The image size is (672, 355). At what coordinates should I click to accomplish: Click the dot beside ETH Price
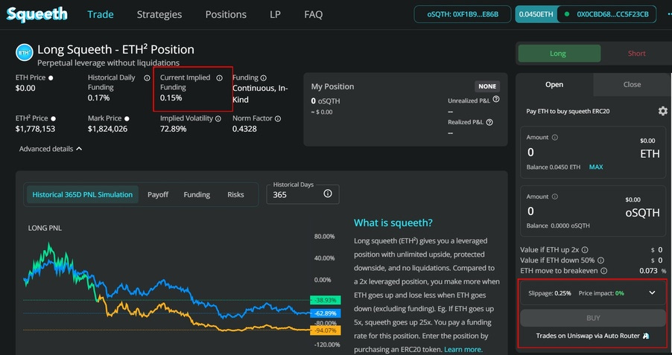point(51,78)
